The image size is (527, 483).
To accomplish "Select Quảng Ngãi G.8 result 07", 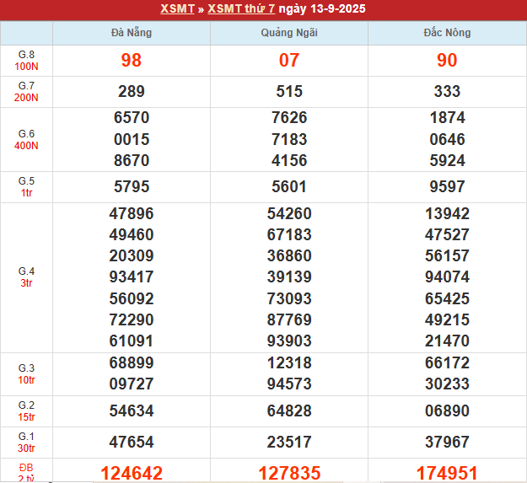I will tap(289, 61).
